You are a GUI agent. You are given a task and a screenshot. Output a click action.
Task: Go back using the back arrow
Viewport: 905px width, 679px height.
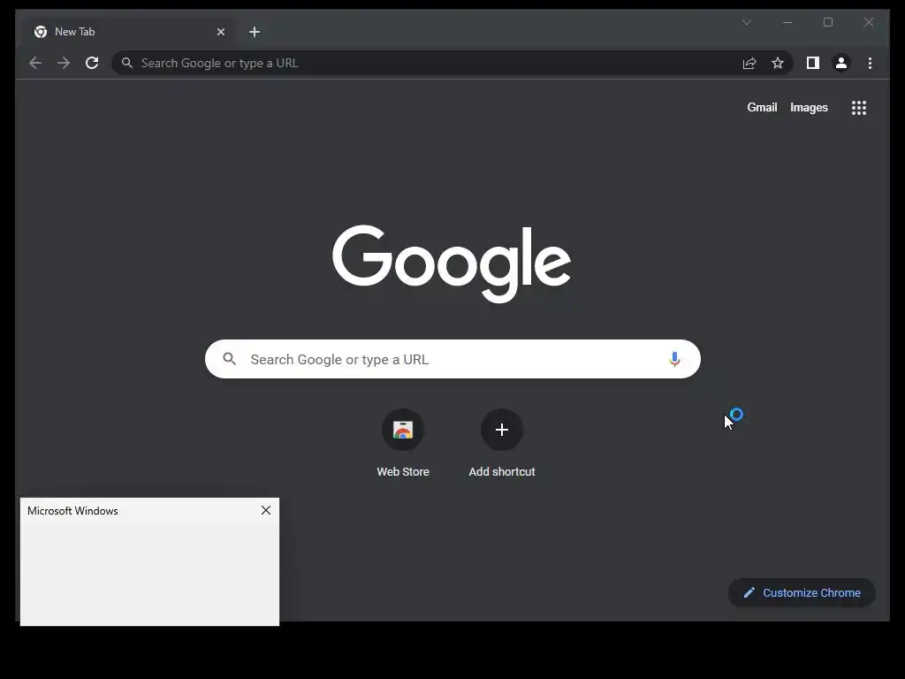[x=35, y=63]
